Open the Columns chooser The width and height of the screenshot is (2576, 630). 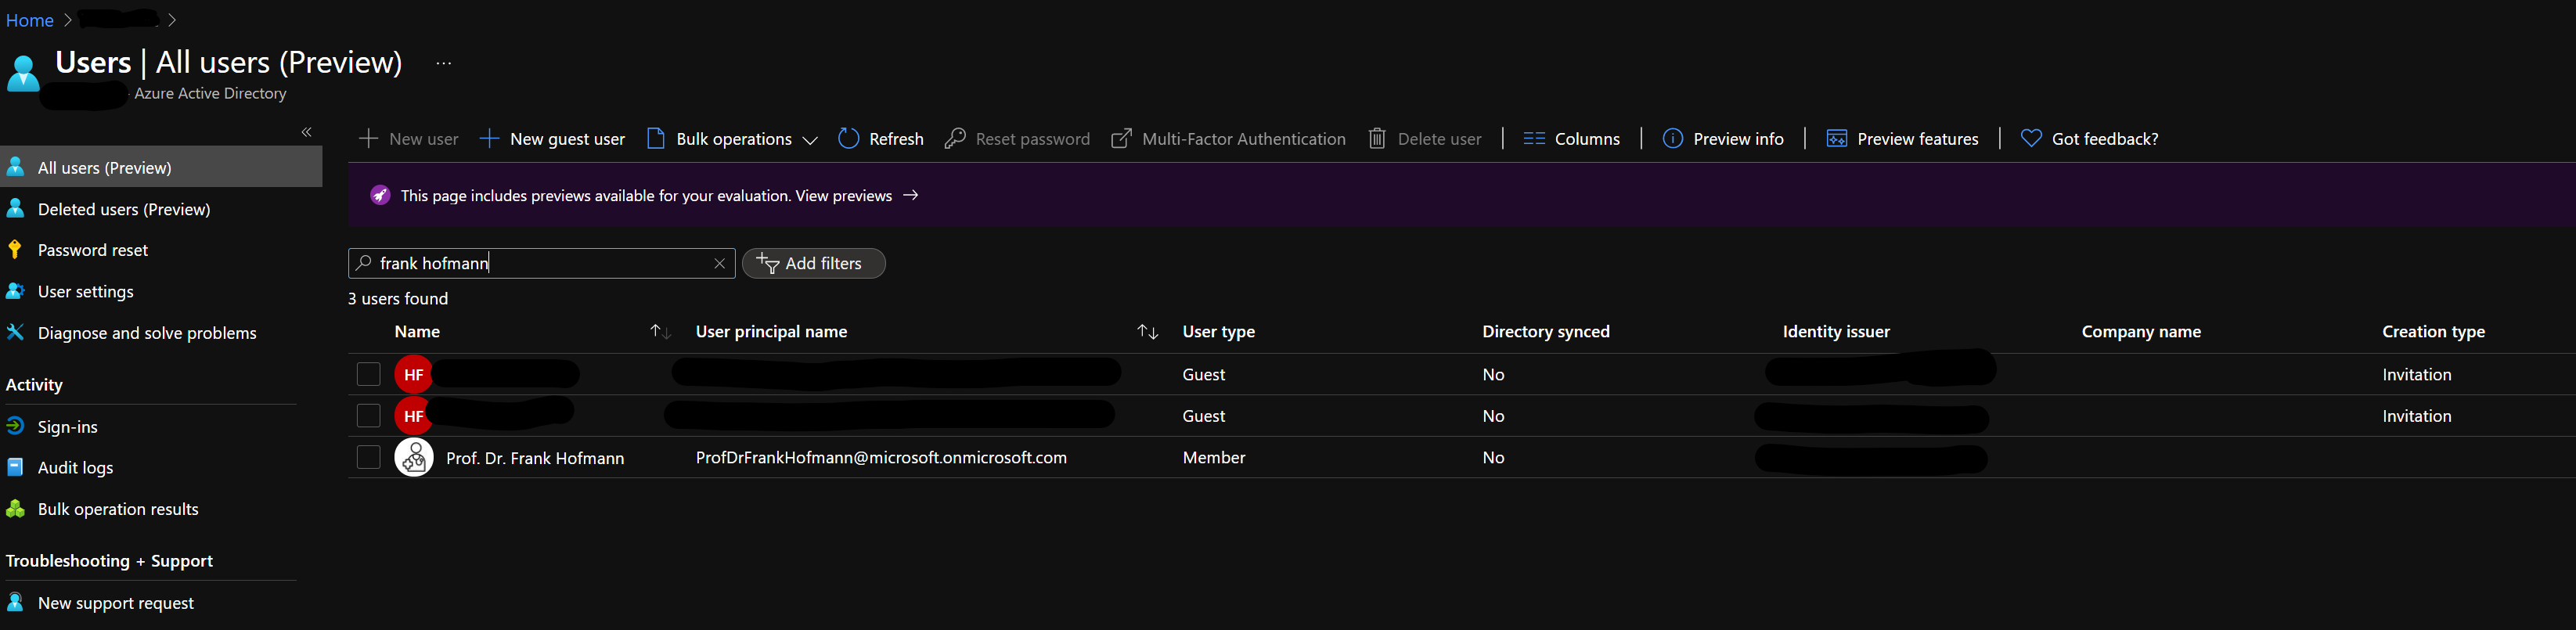coord(1571,139)
